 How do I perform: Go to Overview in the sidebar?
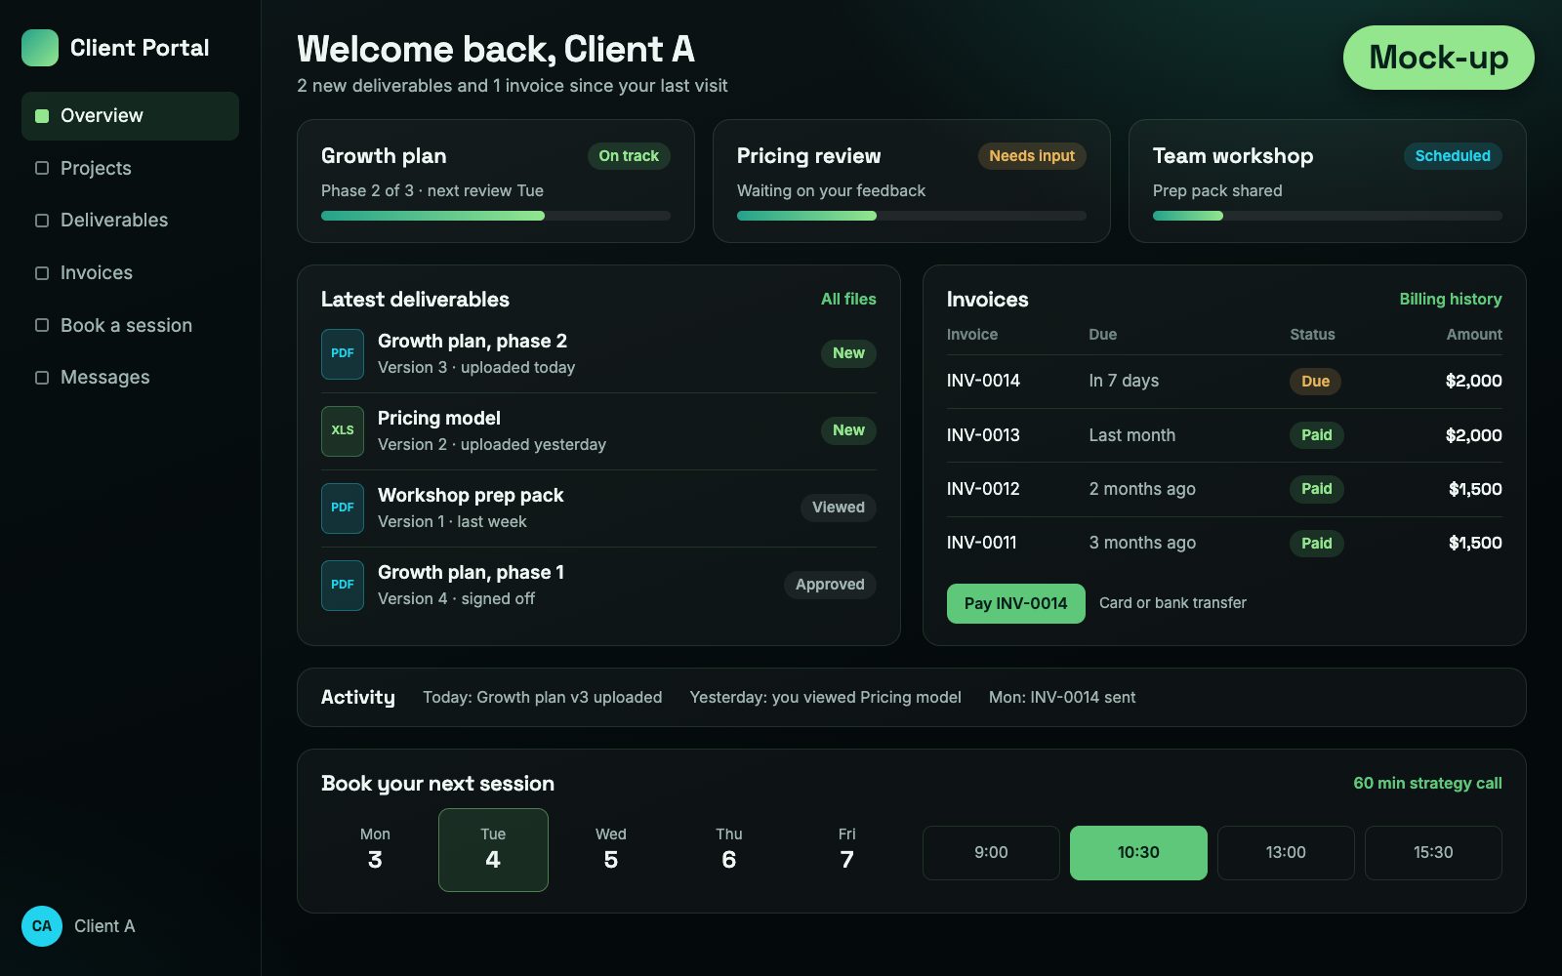(x=130, y=115)
